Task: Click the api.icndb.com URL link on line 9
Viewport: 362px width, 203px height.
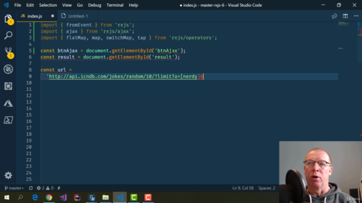Action: (x=123, y=77)
